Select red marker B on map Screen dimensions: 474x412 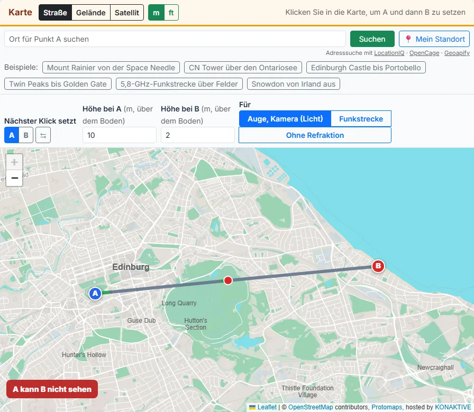click(x=378, y=266)
